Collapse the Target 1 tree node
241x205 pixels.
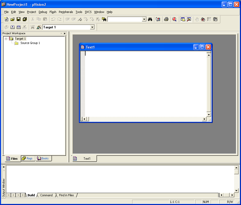tap(6, 39)
